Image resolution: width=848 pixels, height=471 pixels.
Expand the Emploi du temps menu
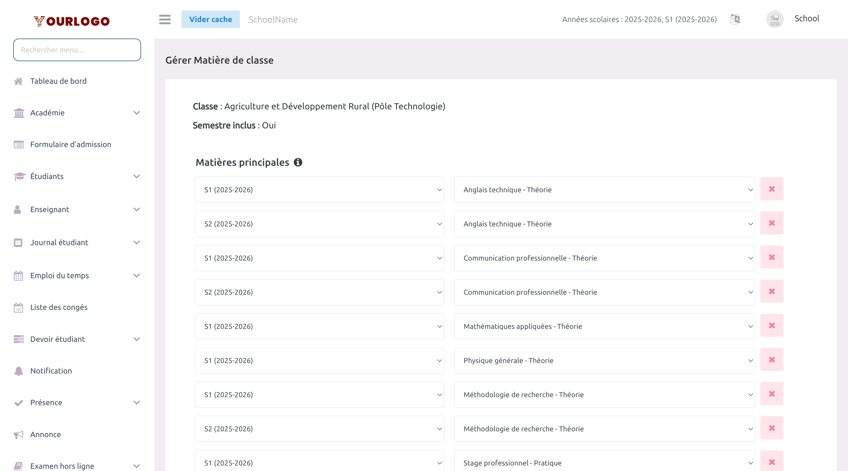(77, 275)
